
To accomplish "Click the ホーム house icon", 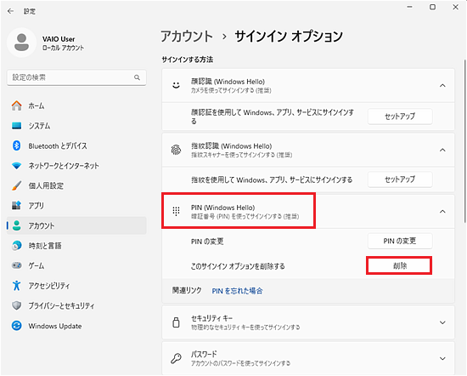I will click(x=17, y=105).
